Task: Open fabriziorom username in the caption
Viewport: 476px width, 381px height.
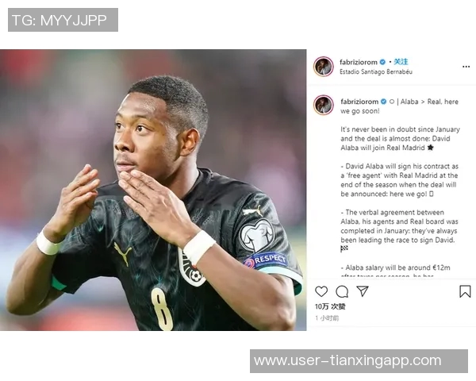Action: (359, 102)
